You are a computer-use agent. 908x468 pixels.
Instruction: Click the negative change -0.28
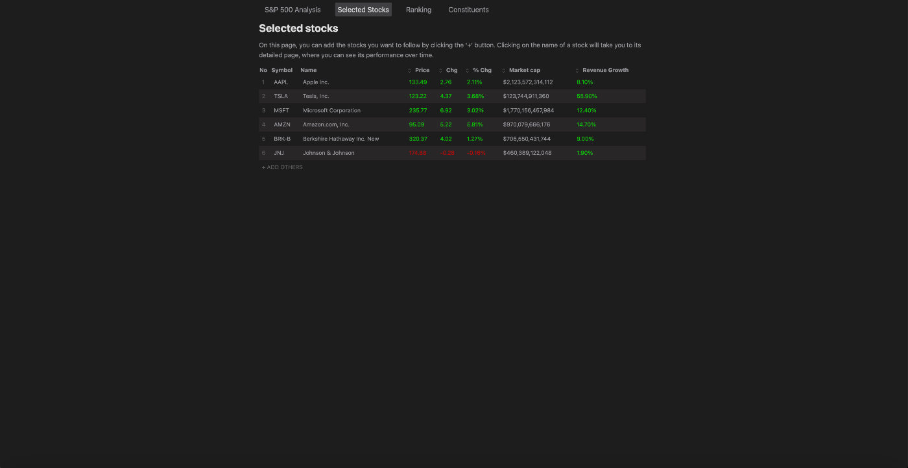[x=447, y=154]
